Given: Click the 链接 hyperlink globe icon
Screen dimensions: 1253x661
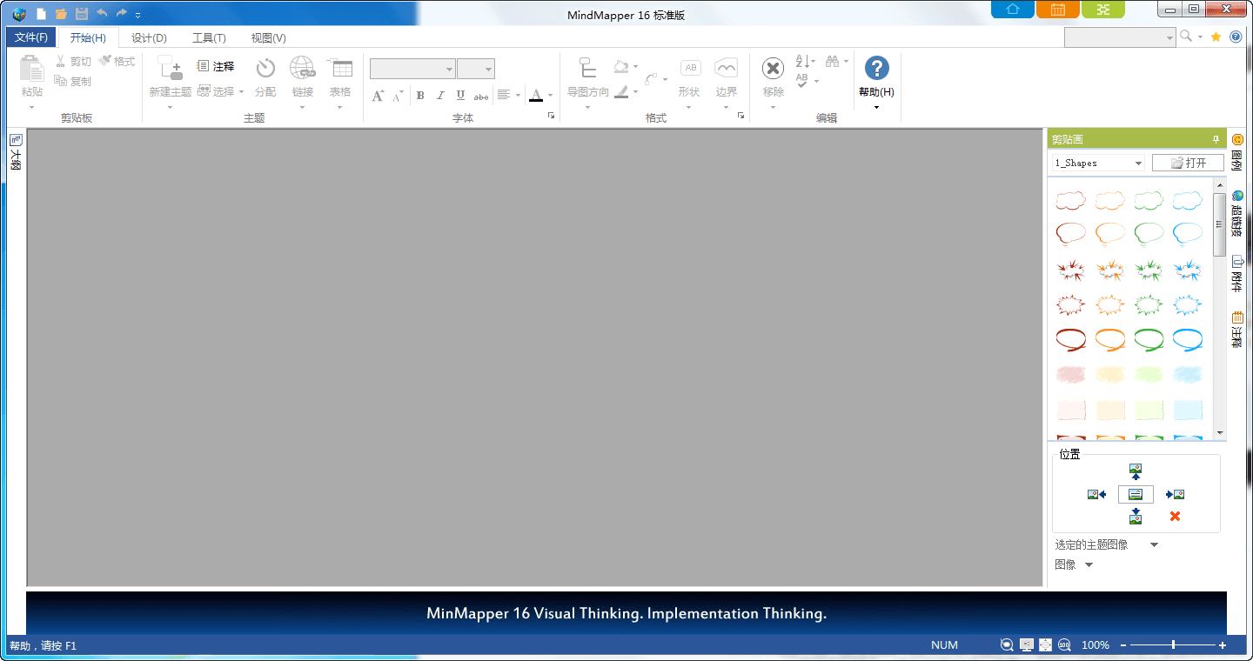Looking at the screenshot, I should point(302,68).
